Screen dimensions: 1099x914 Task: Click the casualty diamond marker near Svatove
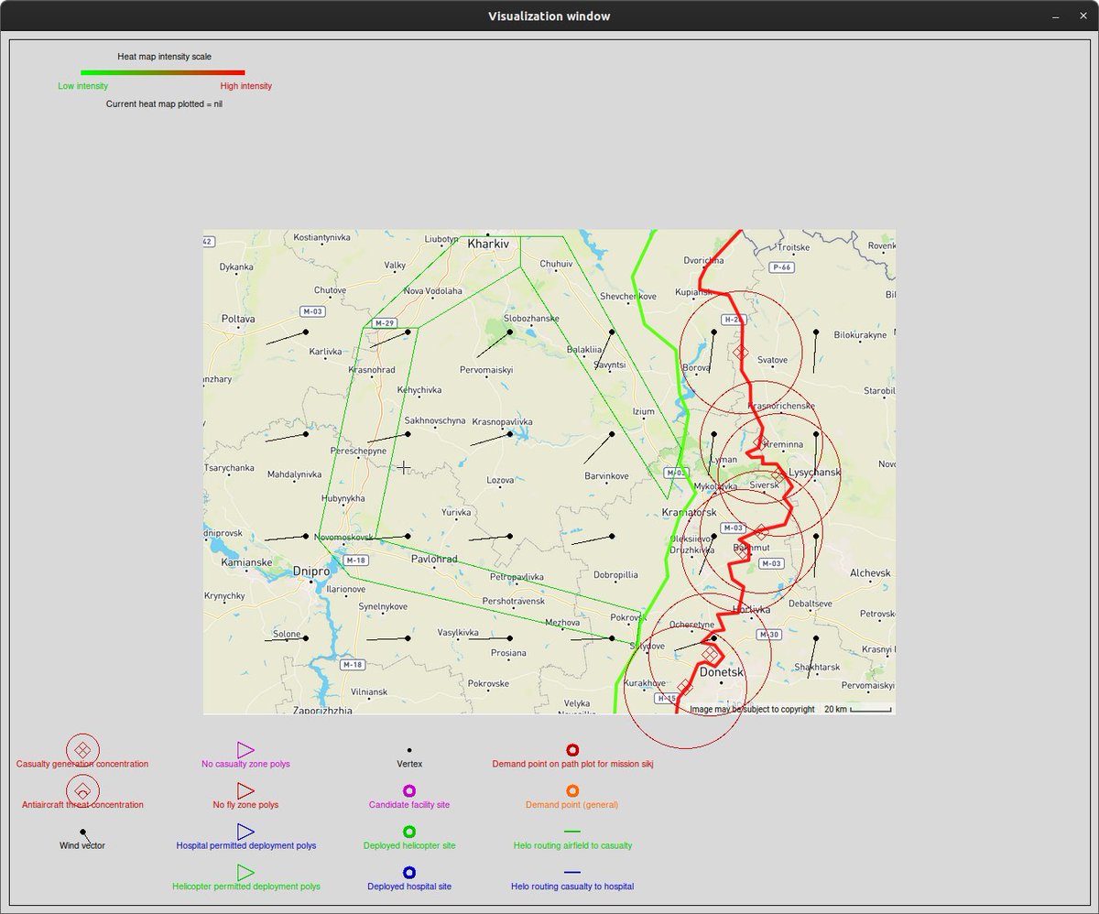(x=741, y=353)
